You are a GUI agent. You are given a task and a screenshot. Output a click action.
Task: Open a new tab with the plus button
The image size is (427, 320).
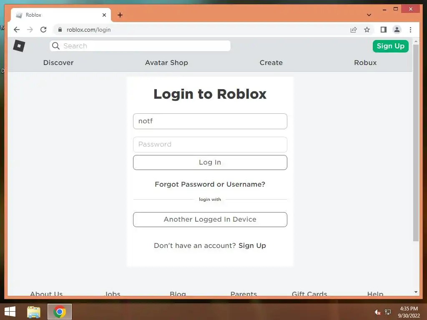coord(120,15)
